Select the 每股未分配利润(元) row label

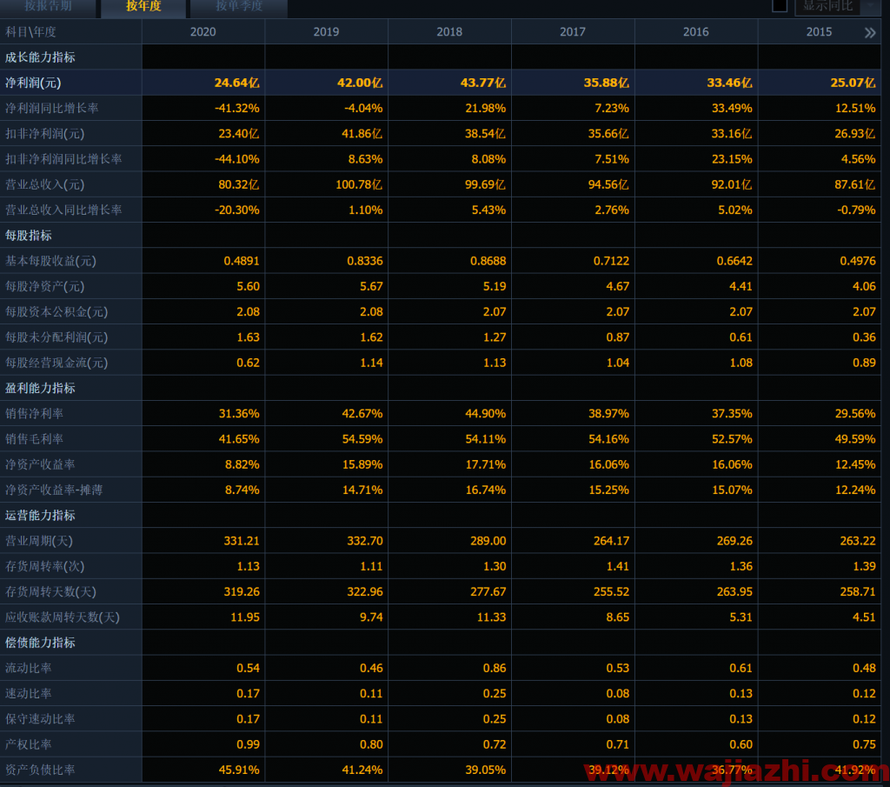56,337
